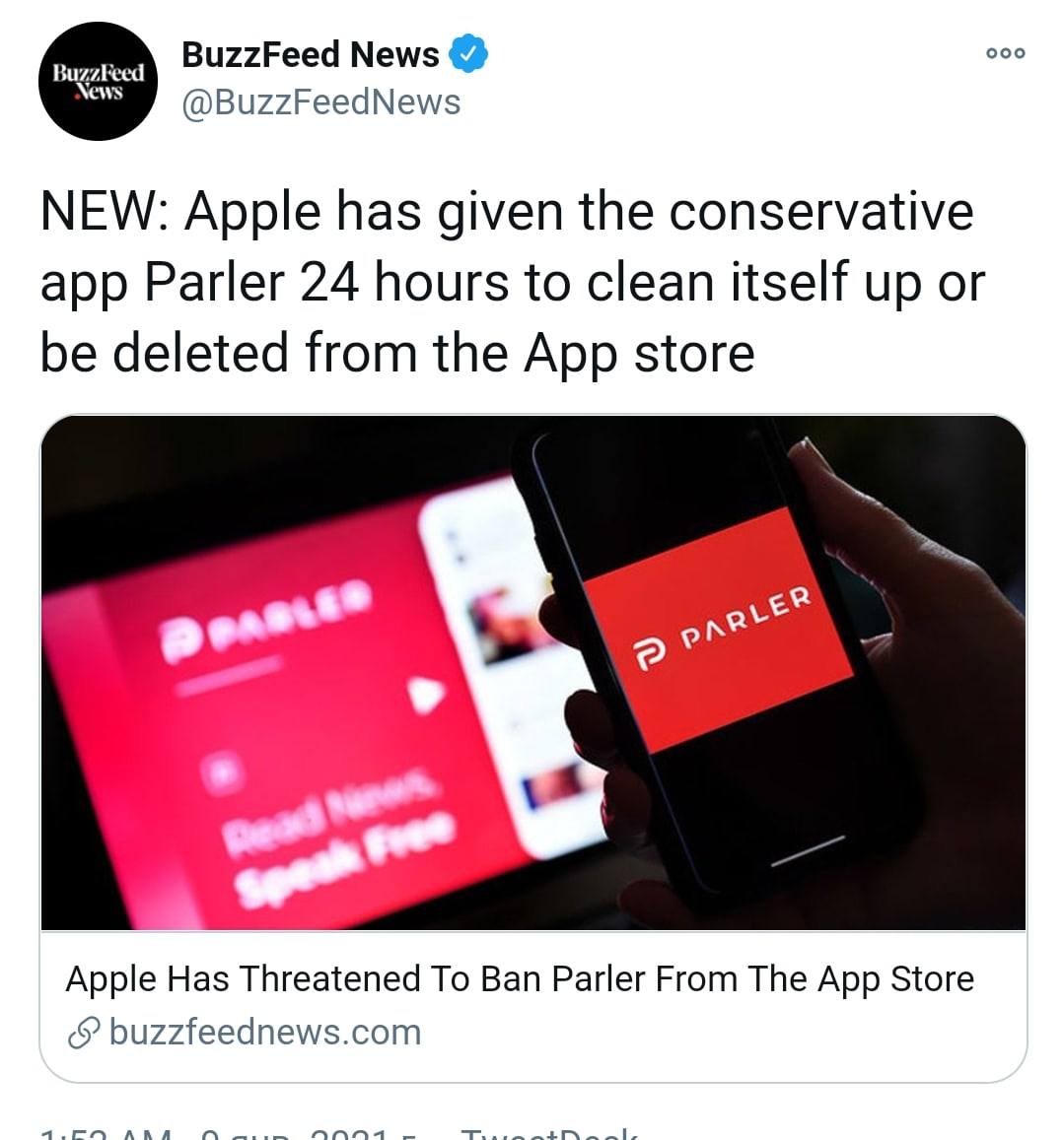Open the three-dot more options menu
1064x1140 pixels.
click(x=1006, y=53)
